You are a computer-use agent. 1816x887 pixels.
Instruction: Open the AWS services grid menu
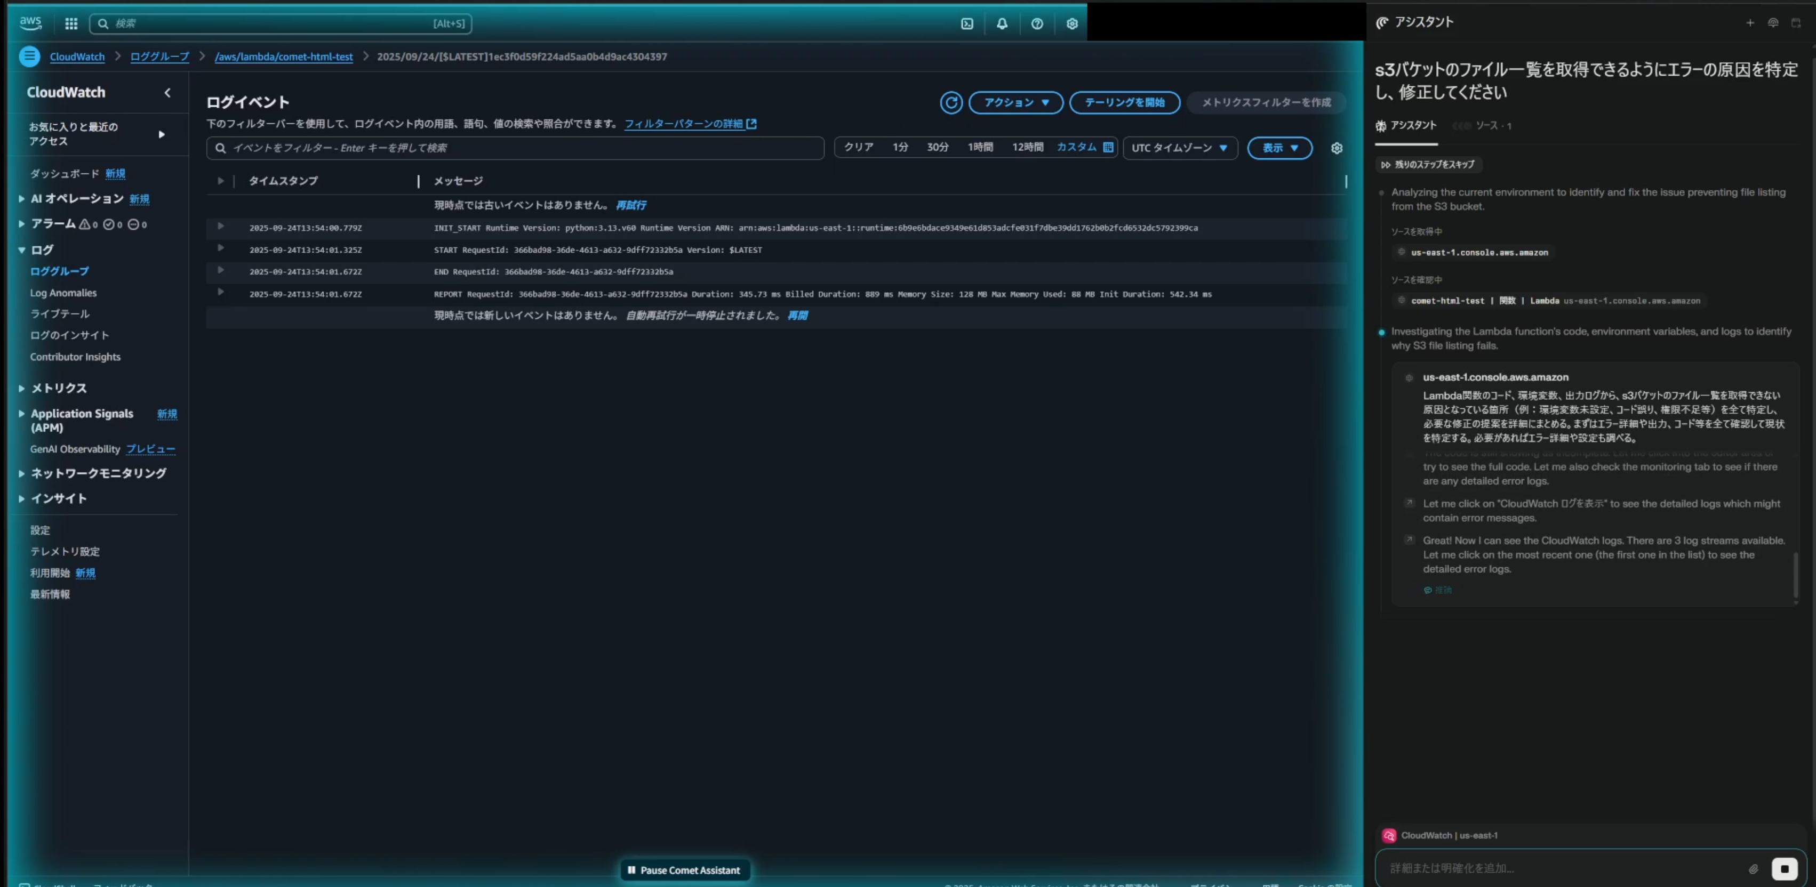tap(71, 24)
